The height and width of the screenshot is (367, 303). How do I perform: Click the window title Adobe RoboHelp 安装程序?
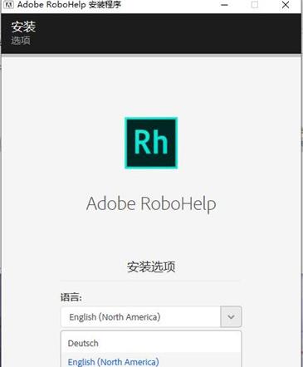[69, 5]
